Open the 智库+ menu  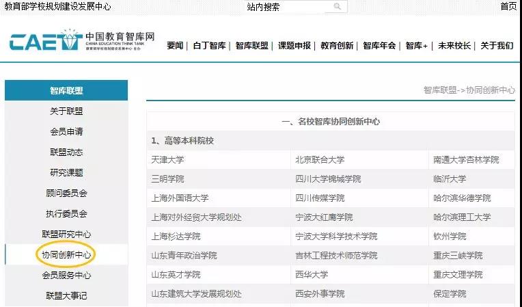(417, 46)
